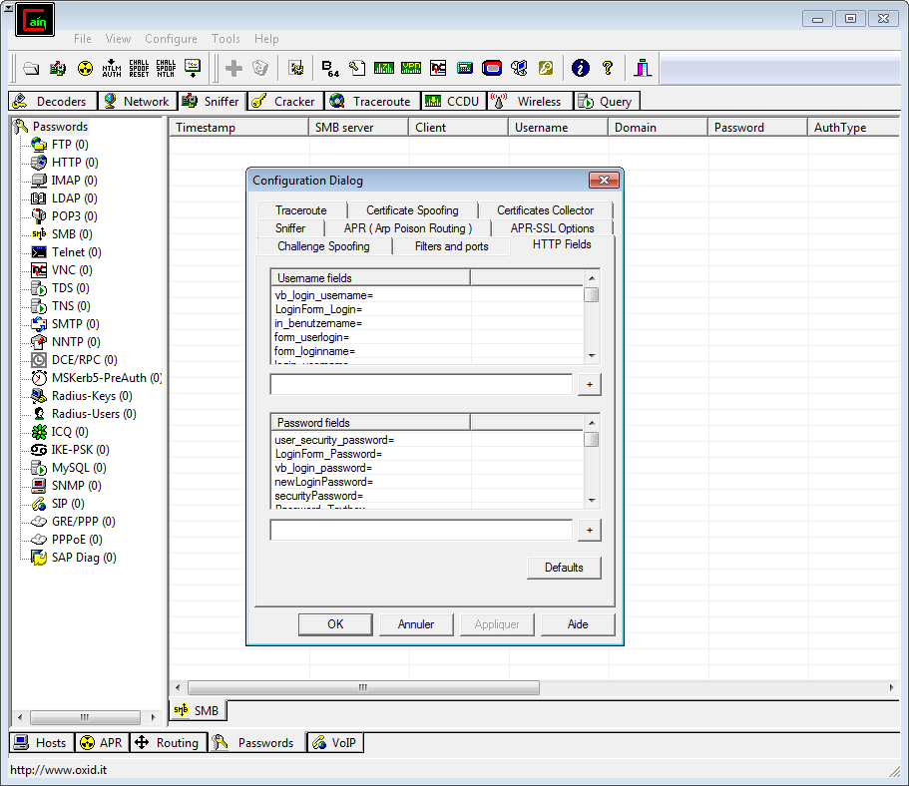909x786 pixels.
Task: Select in_benutzername= list entry
Action: (317, 323)
